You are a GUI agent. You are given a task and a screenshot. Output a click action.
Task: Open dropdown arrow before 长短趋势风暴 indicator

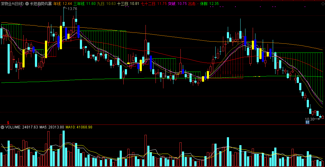[27, 4]
